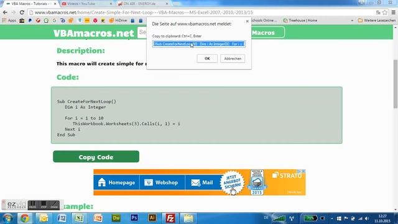
Task: Click the browser back arrow
Action: 5,12
